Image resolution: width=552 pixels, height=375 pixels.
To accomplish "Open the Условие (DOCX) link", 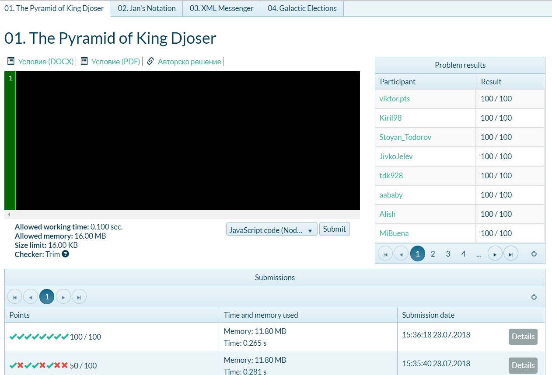I will [46, 62].
